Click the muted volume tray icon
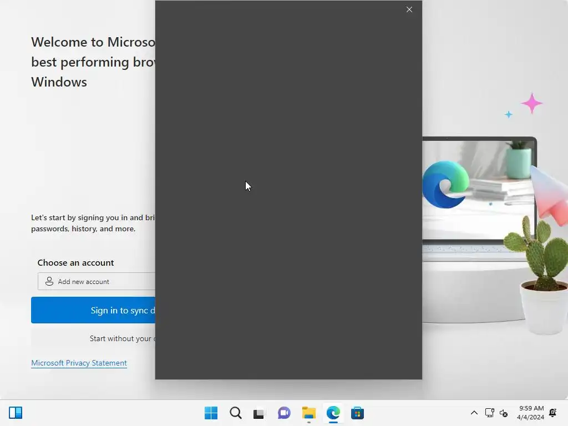Screen dimensions: 568x426 (504, 413)
